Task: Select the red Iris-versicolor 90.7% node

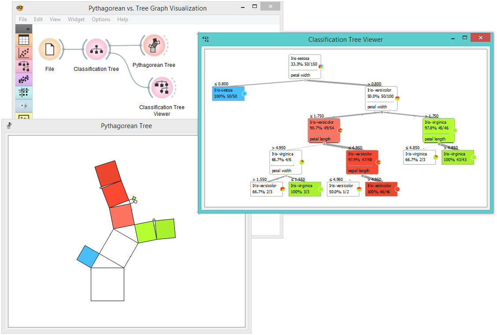Action: click(324, 130)
